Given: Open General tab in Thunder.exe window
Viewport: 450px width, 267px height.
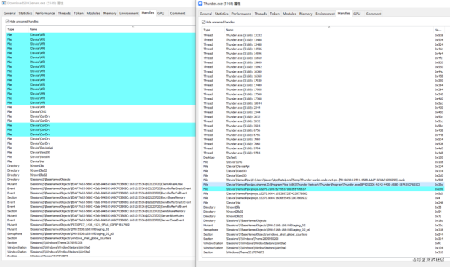Looking at the screenshot, I should click(x=206, y=14).
